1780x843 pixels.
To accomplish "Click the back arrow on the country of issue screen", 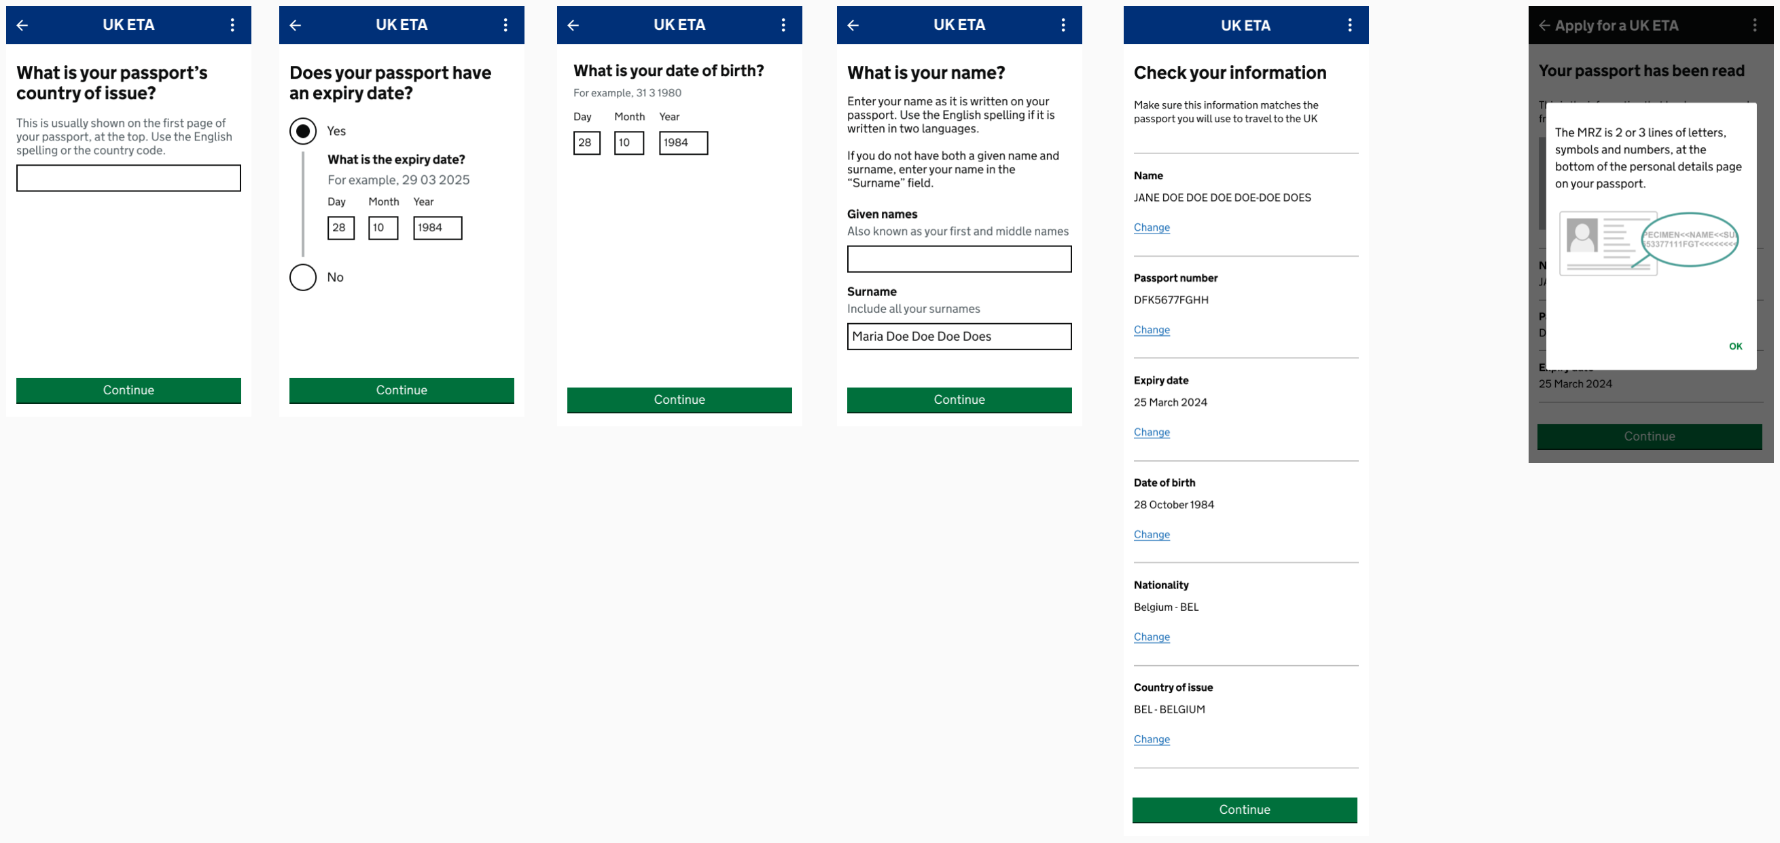I will (22, 25).
